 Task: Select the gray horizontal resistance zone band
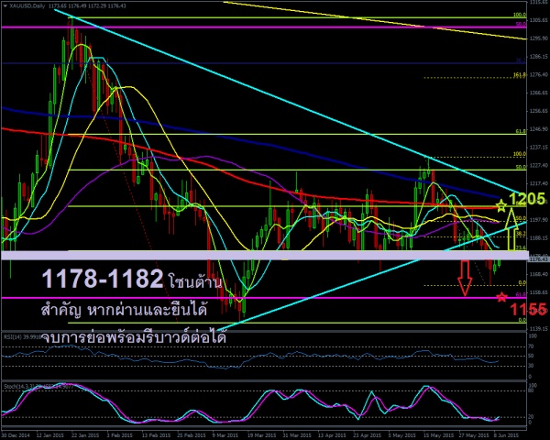pyautogui.click(x=265, y=256)
